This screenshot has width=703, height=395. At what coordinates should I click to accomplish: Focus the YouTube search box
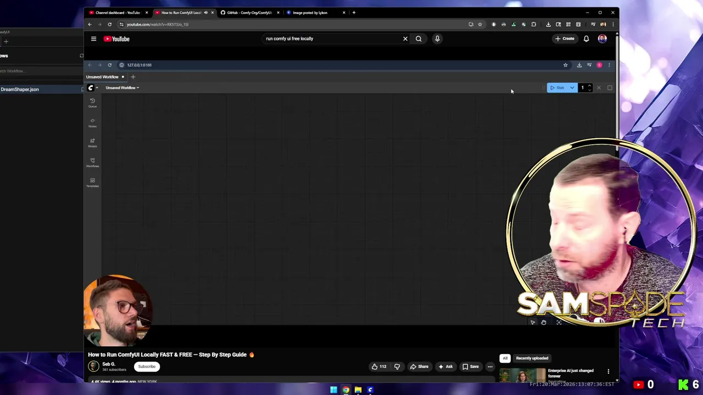[332, 39]
